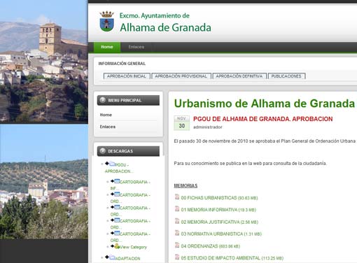Click Enlaces in Menu Principal sidebar
357x263 pixels.
(108, 127)
